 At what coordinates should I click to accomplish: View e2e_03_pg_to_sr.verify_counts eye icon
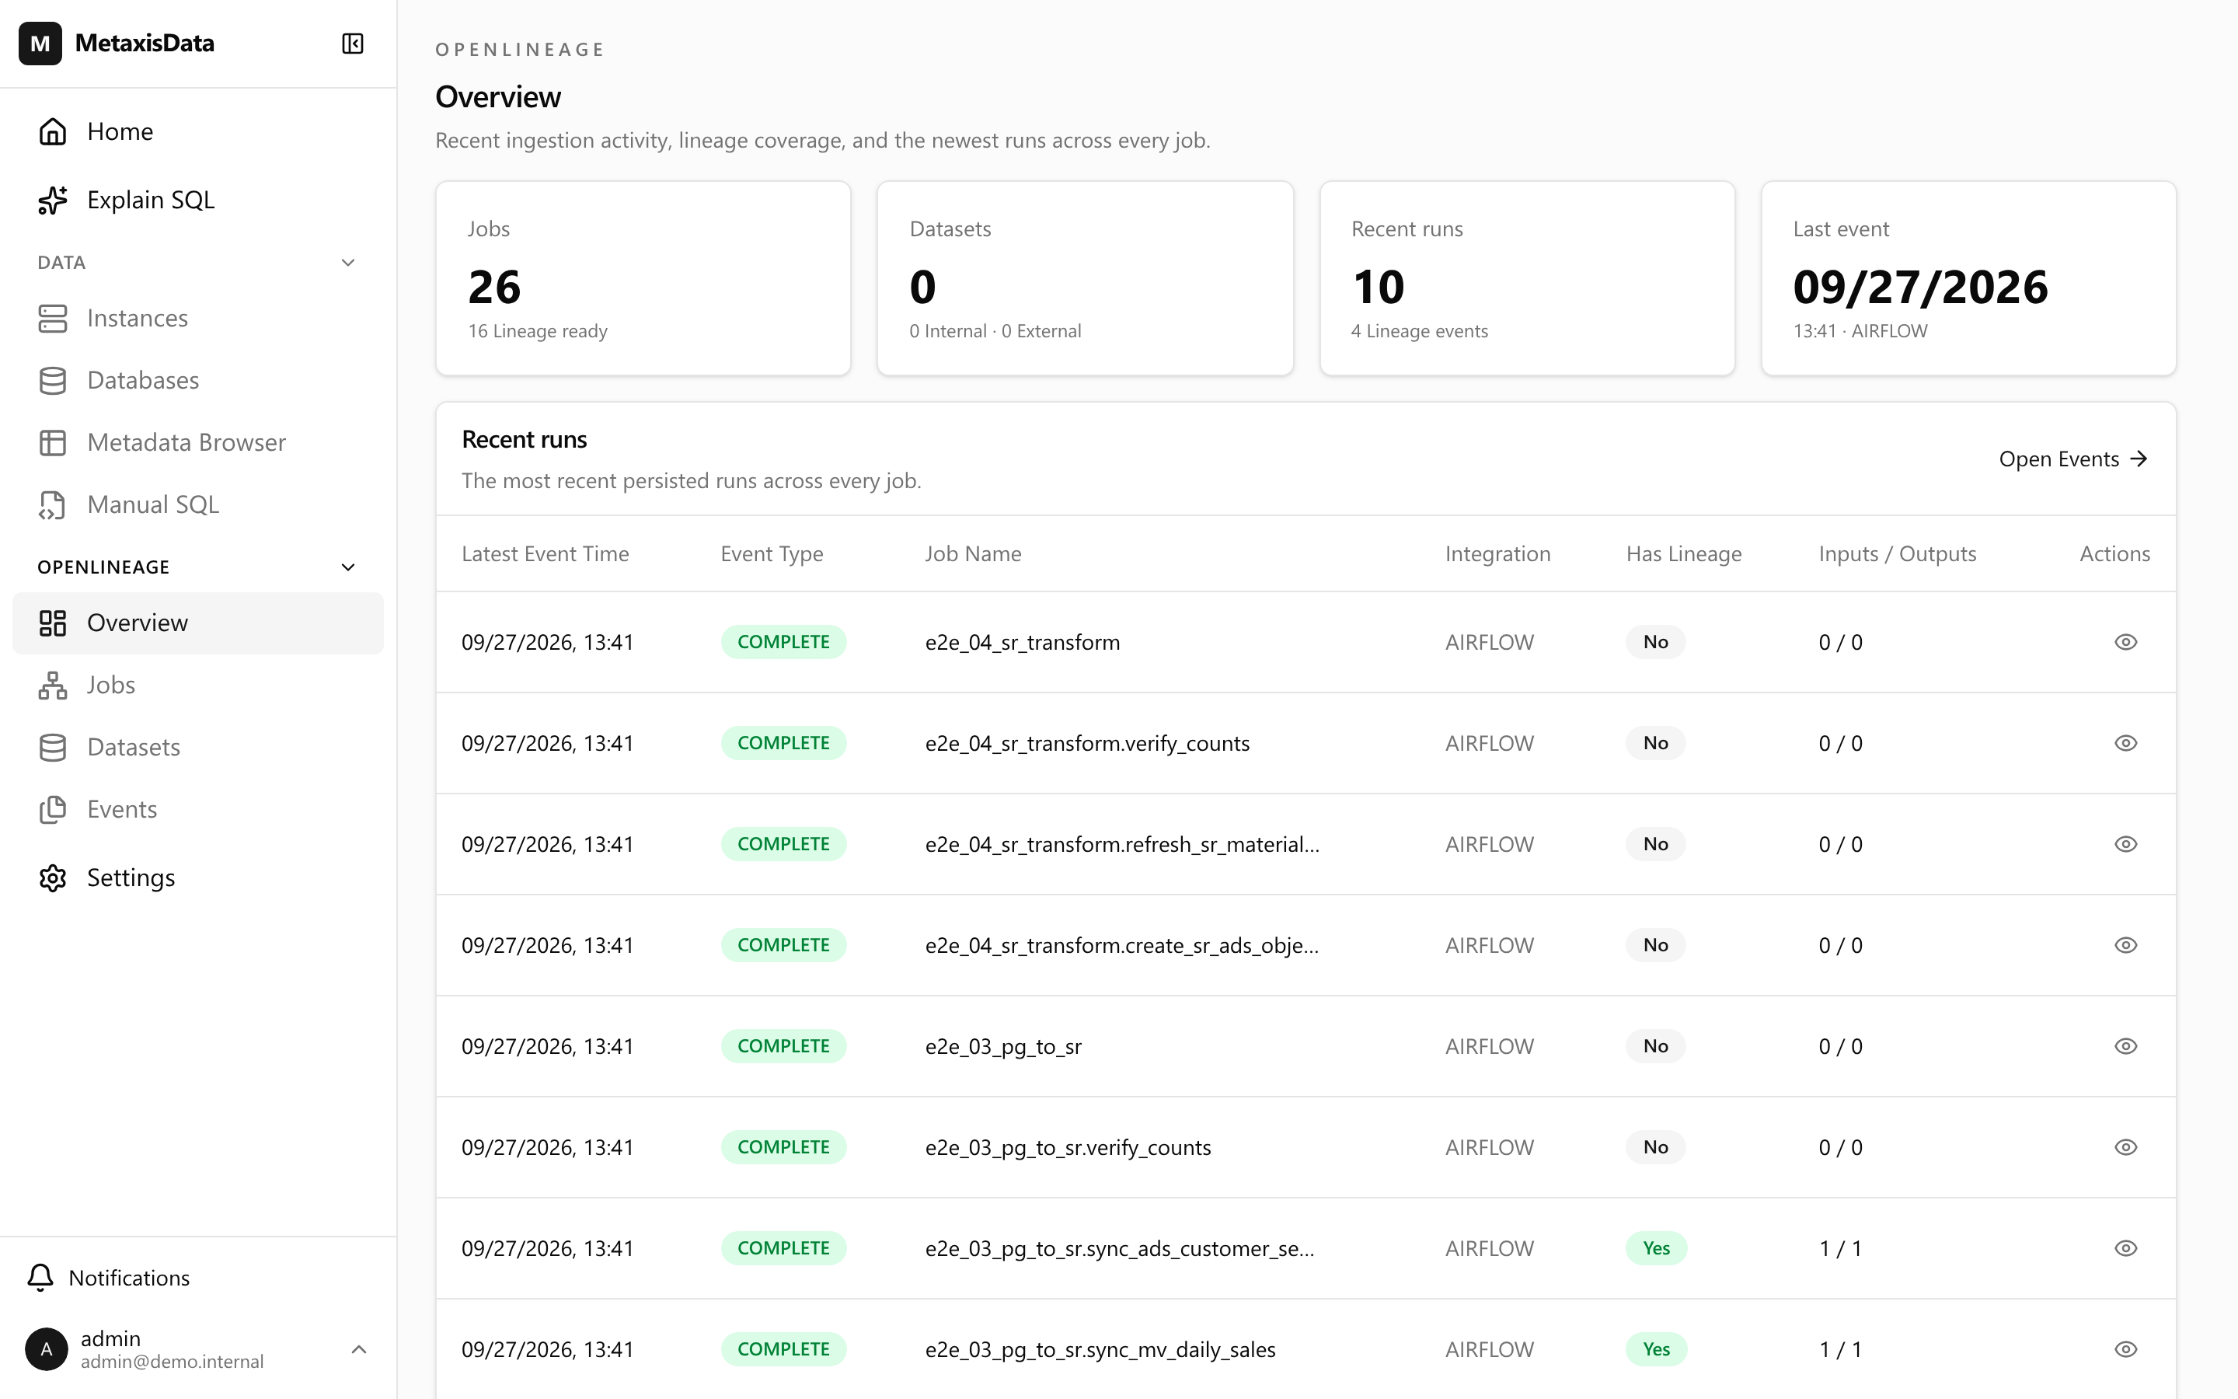[x=2125, y=1147]
